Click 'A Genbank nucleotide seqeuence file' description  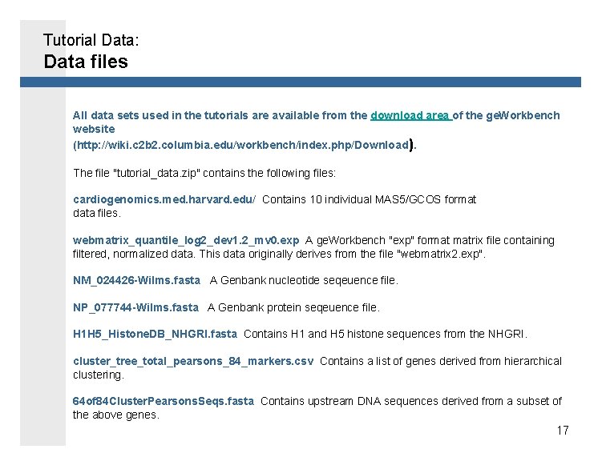[304, 280]
